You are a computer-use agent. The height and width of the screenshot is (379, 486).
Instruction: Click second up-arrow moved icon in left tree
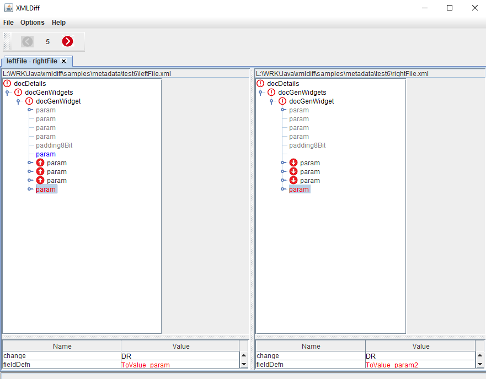(x=40, y=171)
